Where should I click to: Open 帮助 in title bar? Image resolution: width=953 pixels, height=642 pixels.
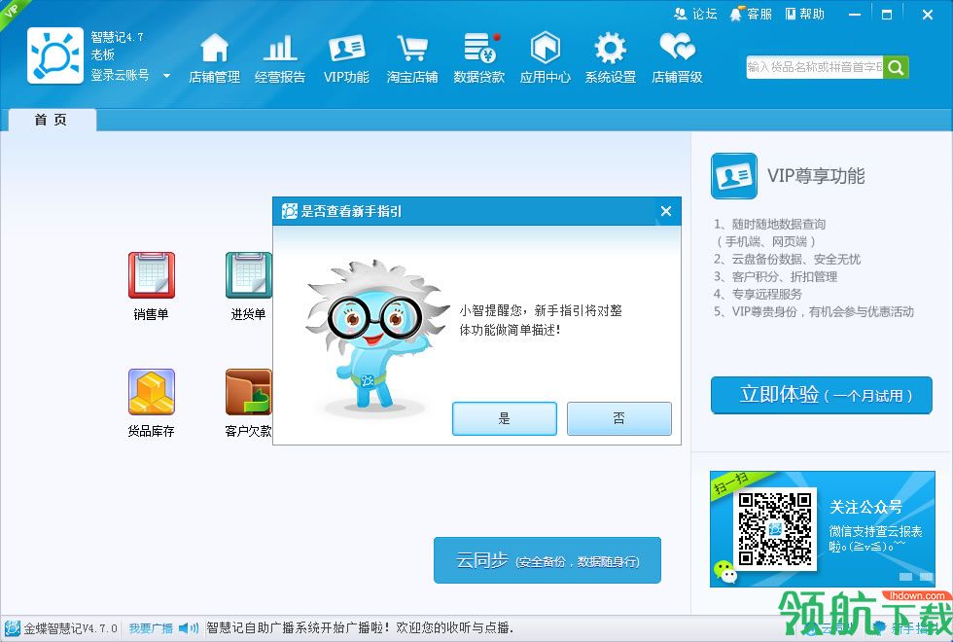point(805,14)
